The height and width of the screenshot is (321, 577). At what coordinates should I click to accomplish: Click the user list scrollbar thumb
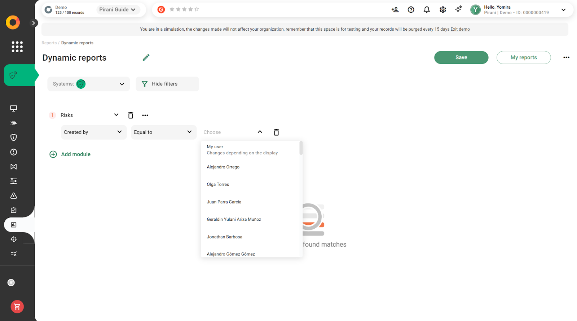301,148
